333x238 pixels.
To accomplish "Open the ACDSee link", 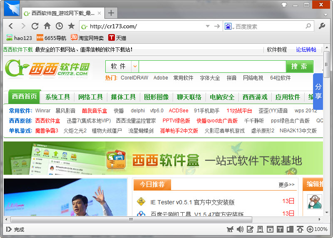I will click(179, 111).
